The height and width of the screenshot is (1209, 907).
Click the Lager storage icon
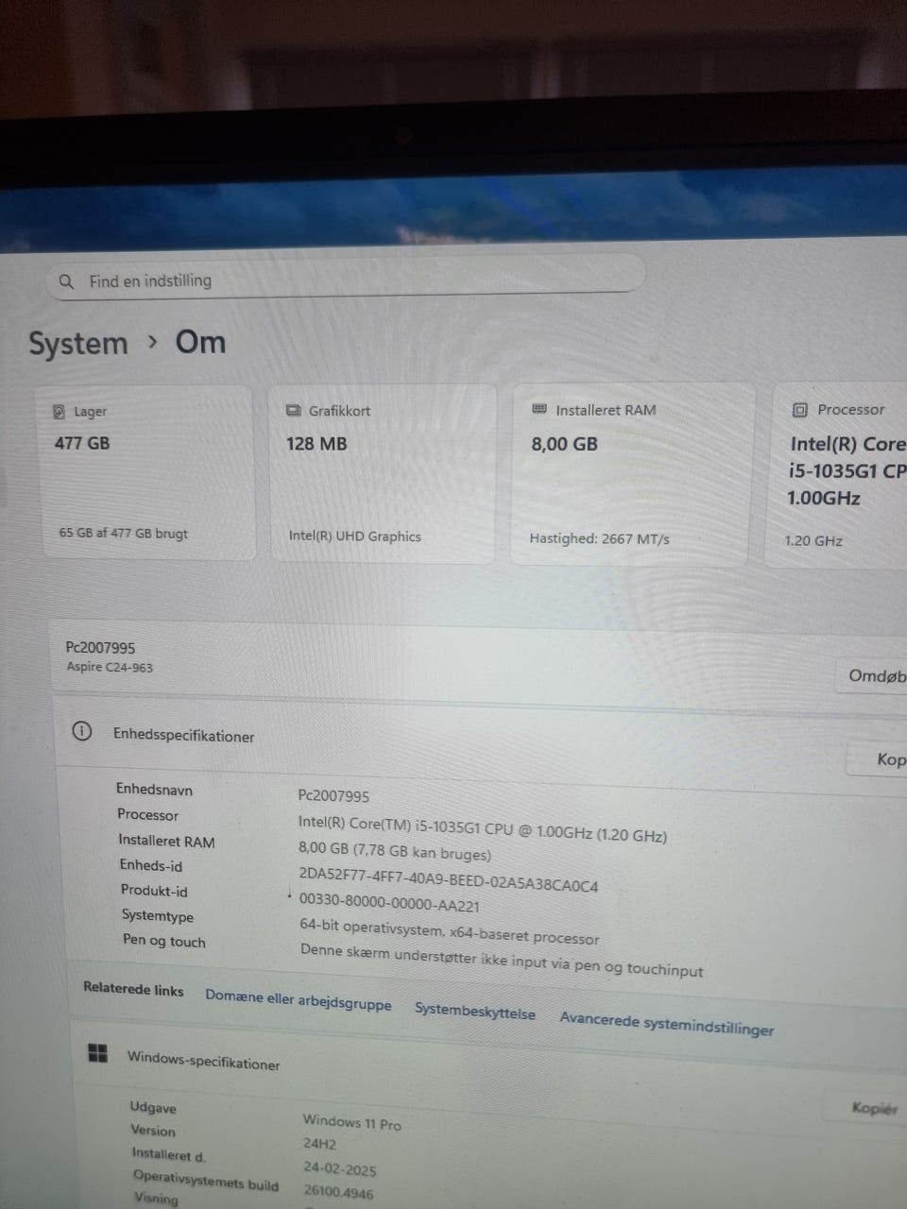(x=59, y=412)
